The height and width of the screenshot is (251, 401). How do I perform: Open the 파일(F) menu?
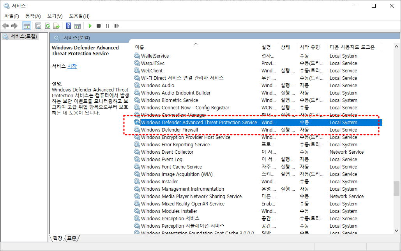pos(12,16)
